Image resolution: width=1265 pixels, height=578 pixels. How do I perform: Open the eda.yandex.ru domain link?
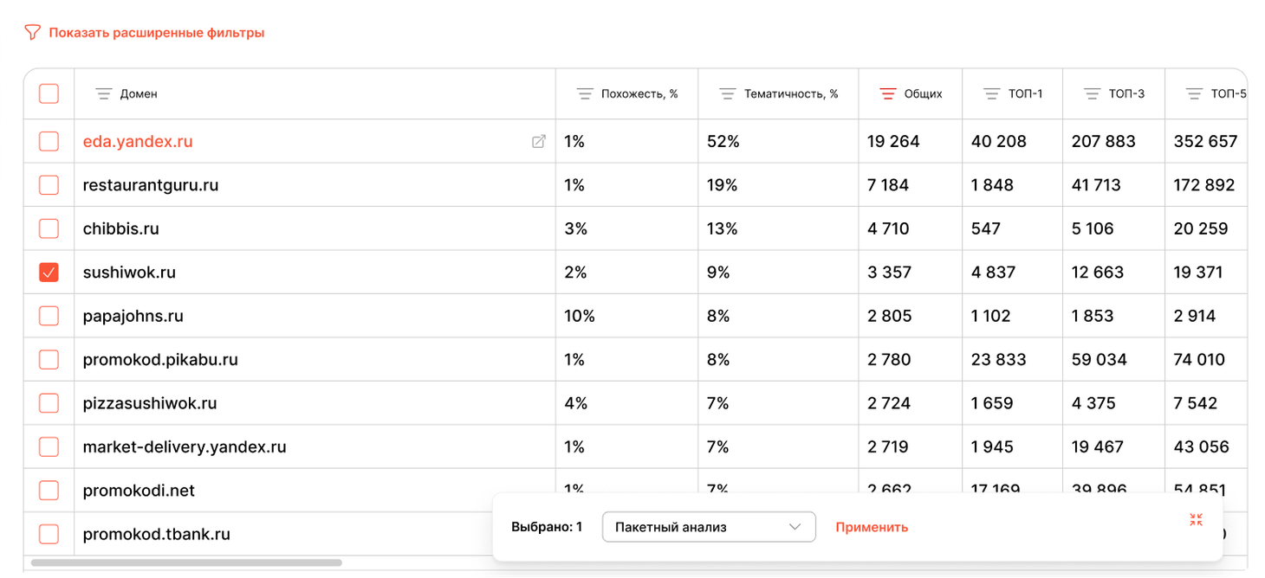tap(138, 141)
